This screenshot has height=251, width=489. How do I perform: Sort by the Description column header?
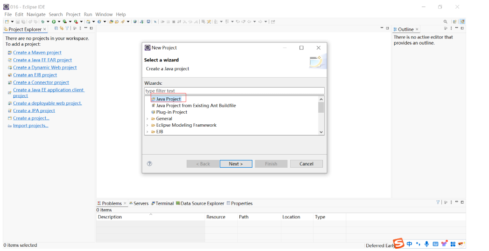pos(151,217)
